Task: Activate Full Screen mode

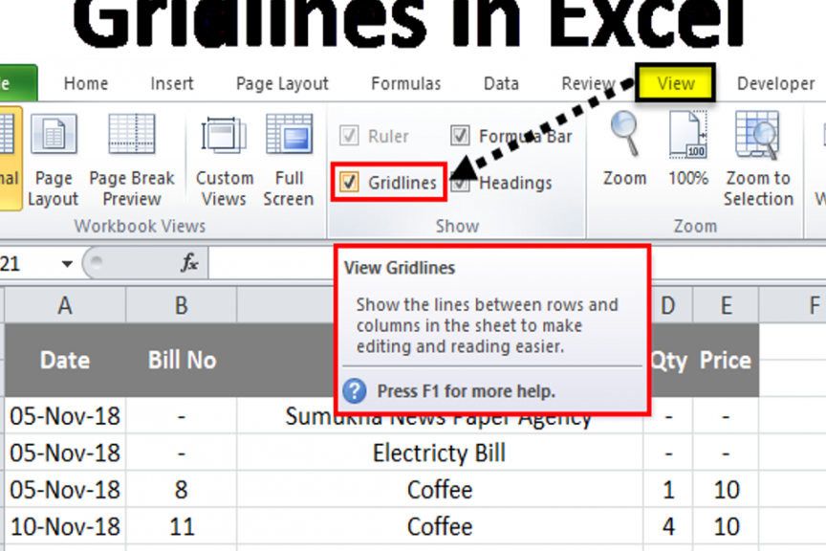Action: (289, 134)
